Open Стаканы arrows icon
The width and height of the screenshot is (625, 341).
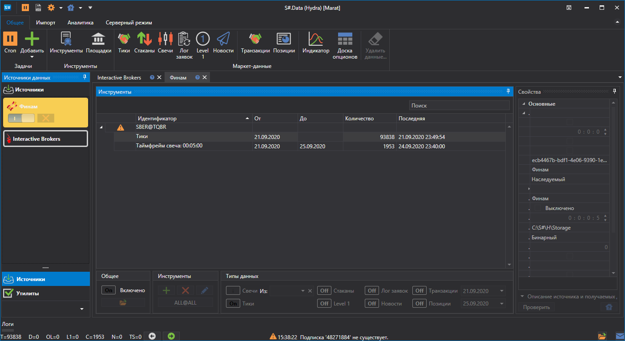144,39
